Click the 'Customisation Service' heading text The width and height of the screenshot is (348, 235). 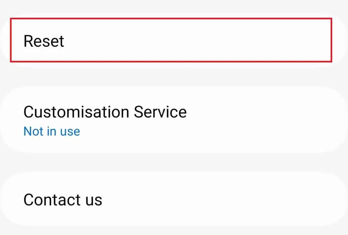[x=105, y=112]
